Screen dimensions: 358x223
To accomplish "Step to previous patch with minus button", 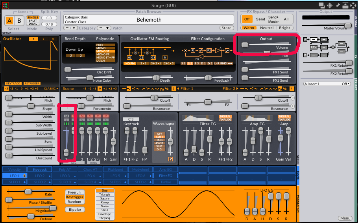I will [x=101, y=28].
